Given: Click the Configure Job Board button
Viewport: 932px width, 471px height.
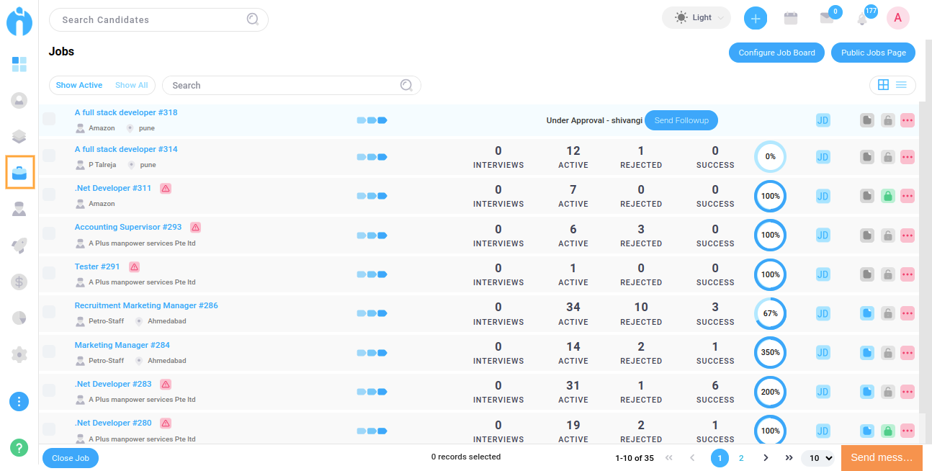Looking at the screenshot, I should click(x=776, y=53).
